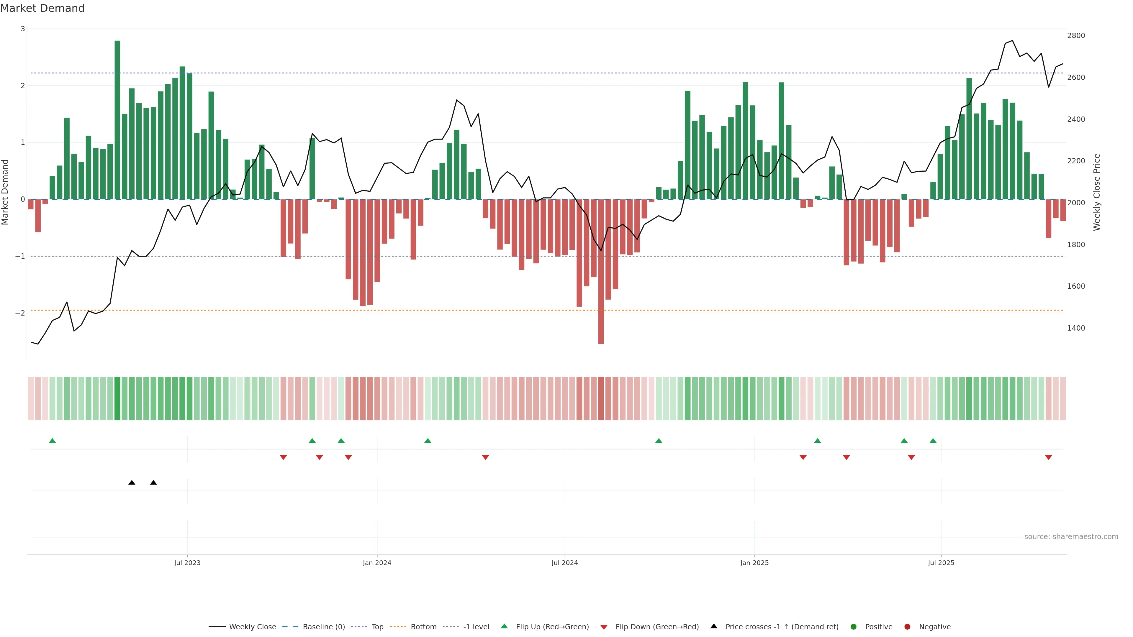This screenshot has height=637, width=1133.
Task: Click the Market Demand chart title
Action: pyautogui.click(x=42, y=8)
